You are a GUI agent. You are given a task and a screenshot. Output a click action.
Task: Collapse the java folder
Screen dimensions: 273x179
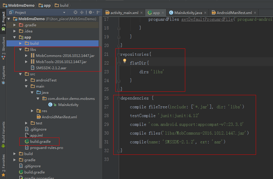coord(32,93)
